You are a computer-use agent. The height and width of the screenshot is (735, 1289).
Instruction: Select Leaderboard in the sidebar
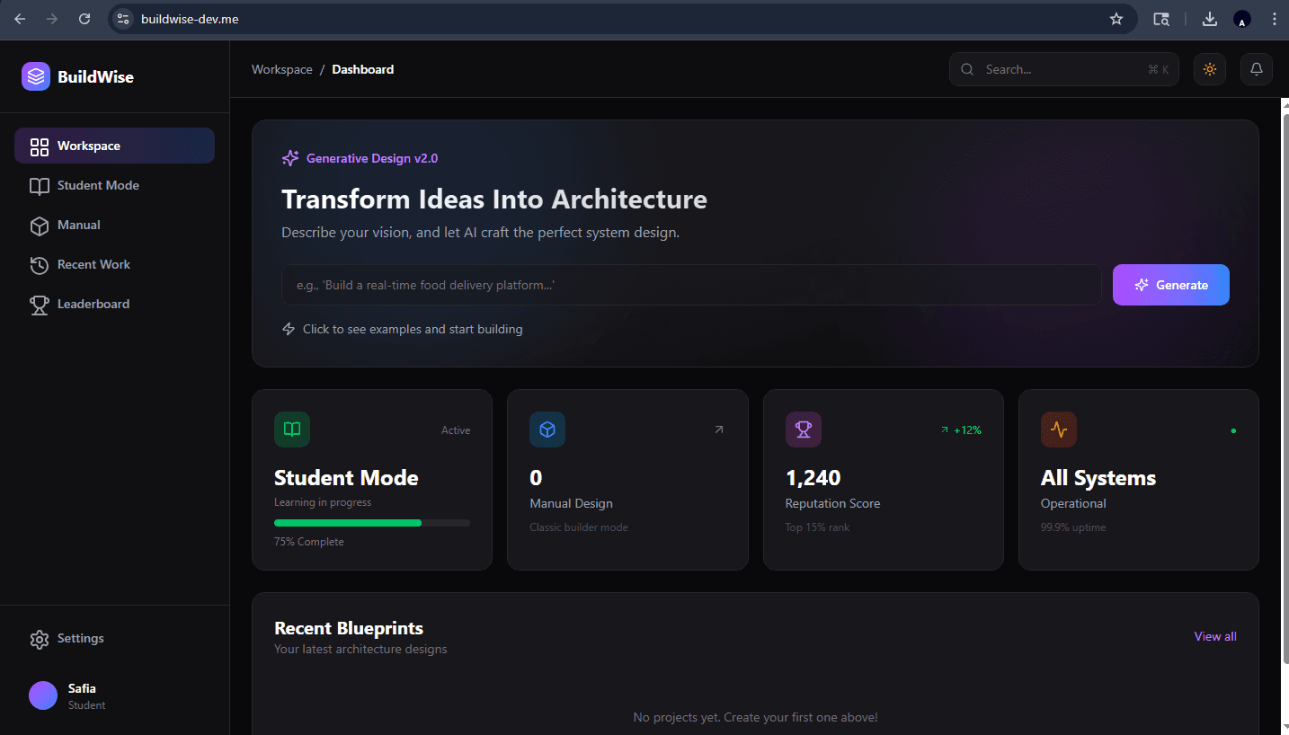click(93, 304)
